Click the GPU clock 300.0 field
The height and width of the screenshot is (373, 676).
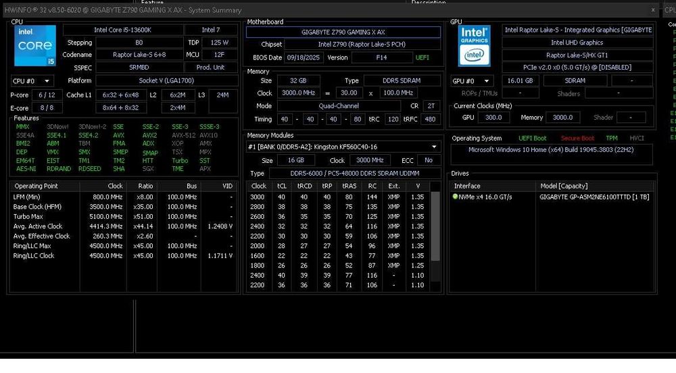(x=493, y=117)
